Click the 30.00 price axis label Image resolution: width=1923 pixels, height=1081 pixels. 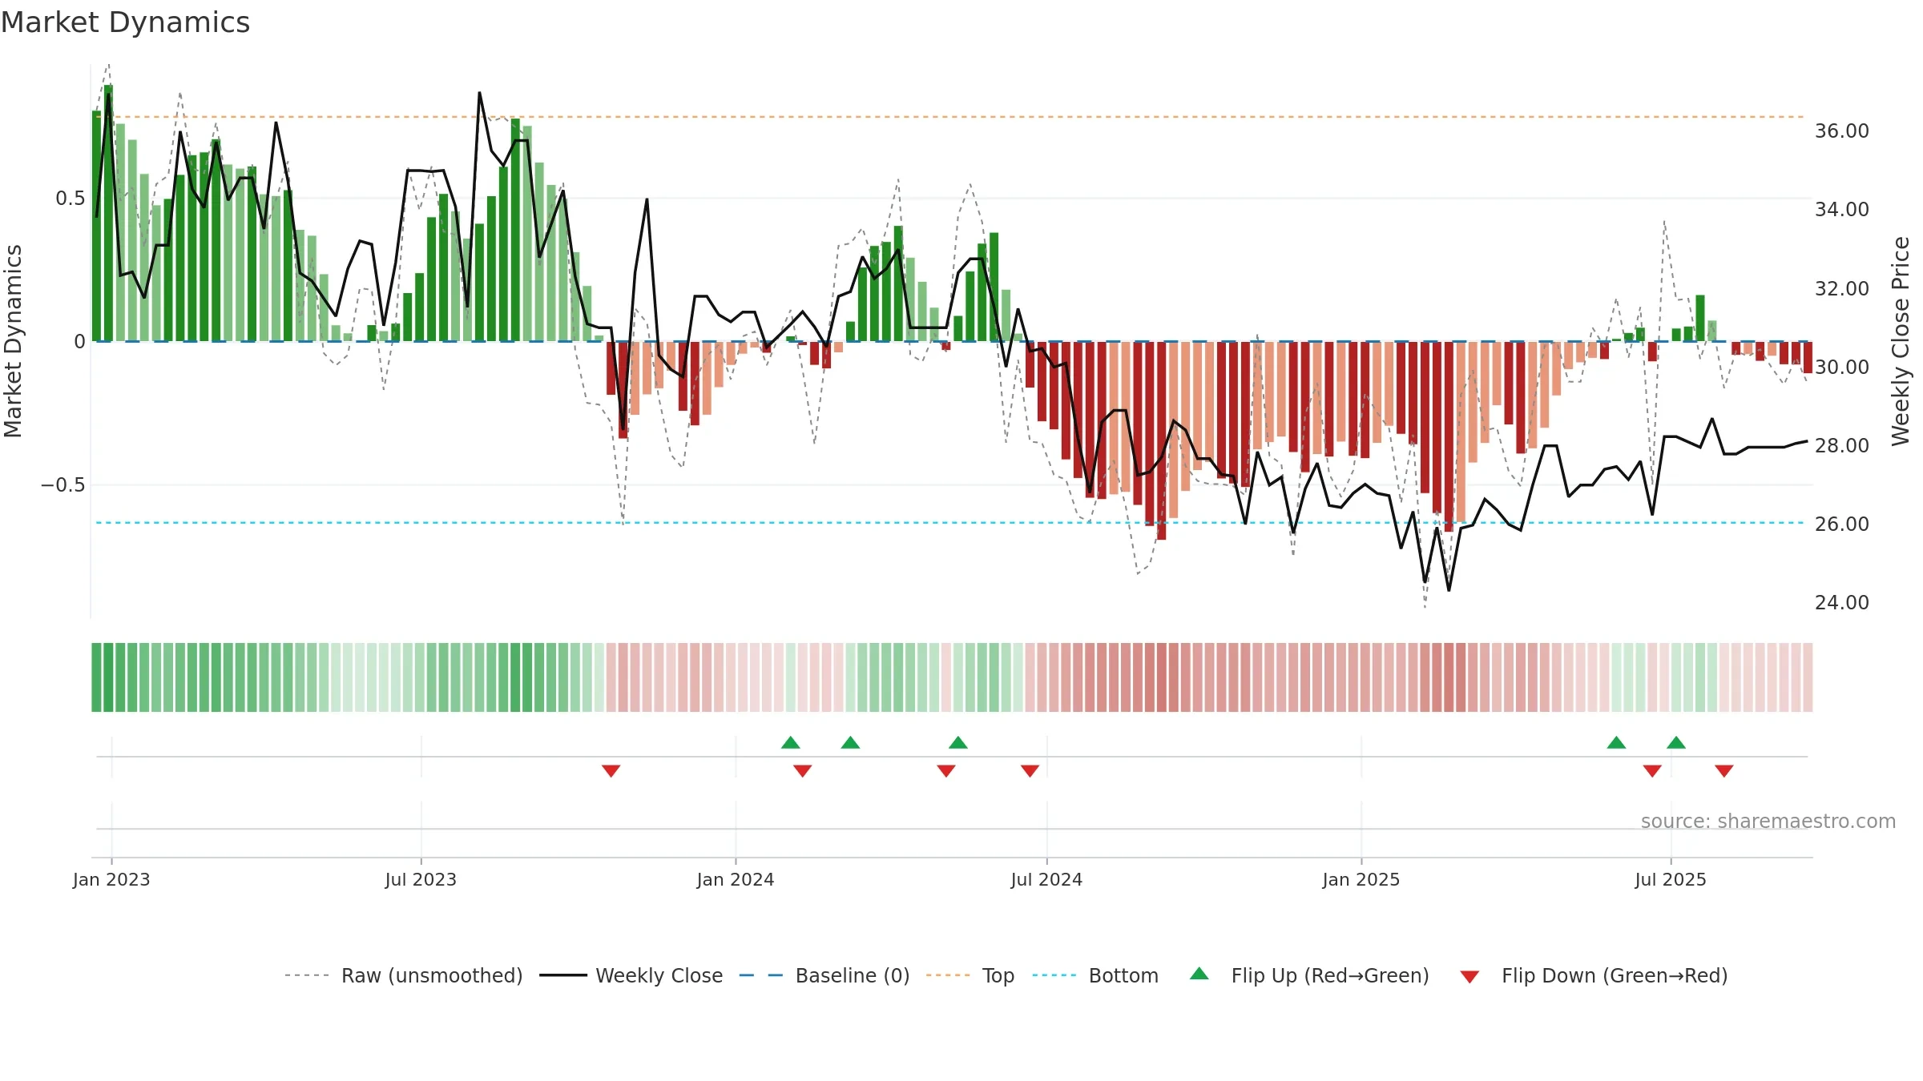(1842, 367)
